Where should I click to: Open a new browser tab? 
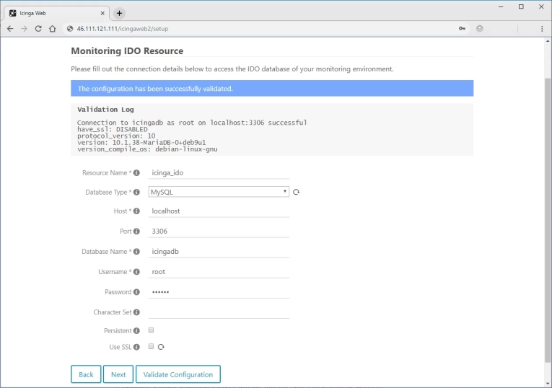coord(120,13)
